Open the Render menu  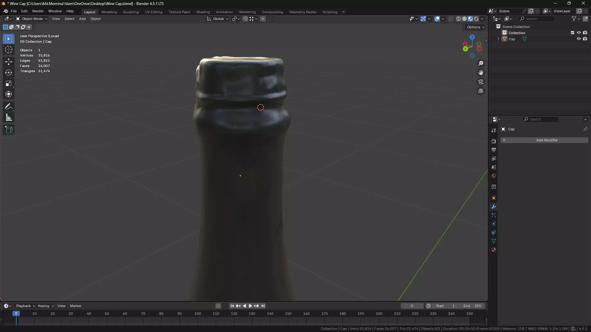[38, 11]
